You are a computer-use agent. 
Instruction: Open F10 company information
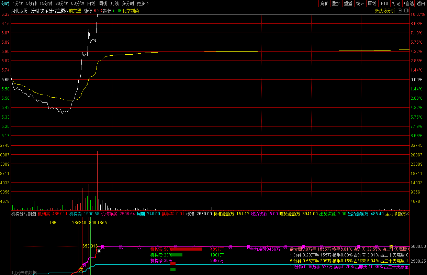384,3
